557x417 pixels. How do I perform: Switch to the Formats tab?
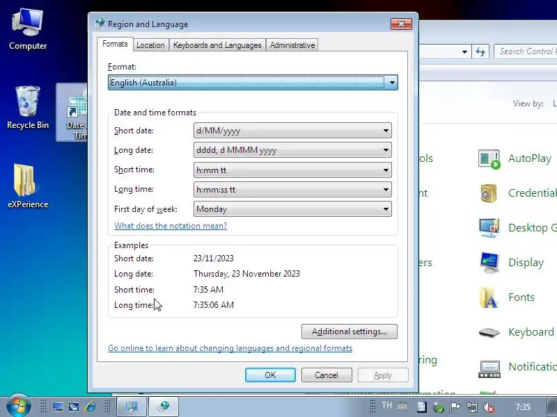[x=115, y=44]
